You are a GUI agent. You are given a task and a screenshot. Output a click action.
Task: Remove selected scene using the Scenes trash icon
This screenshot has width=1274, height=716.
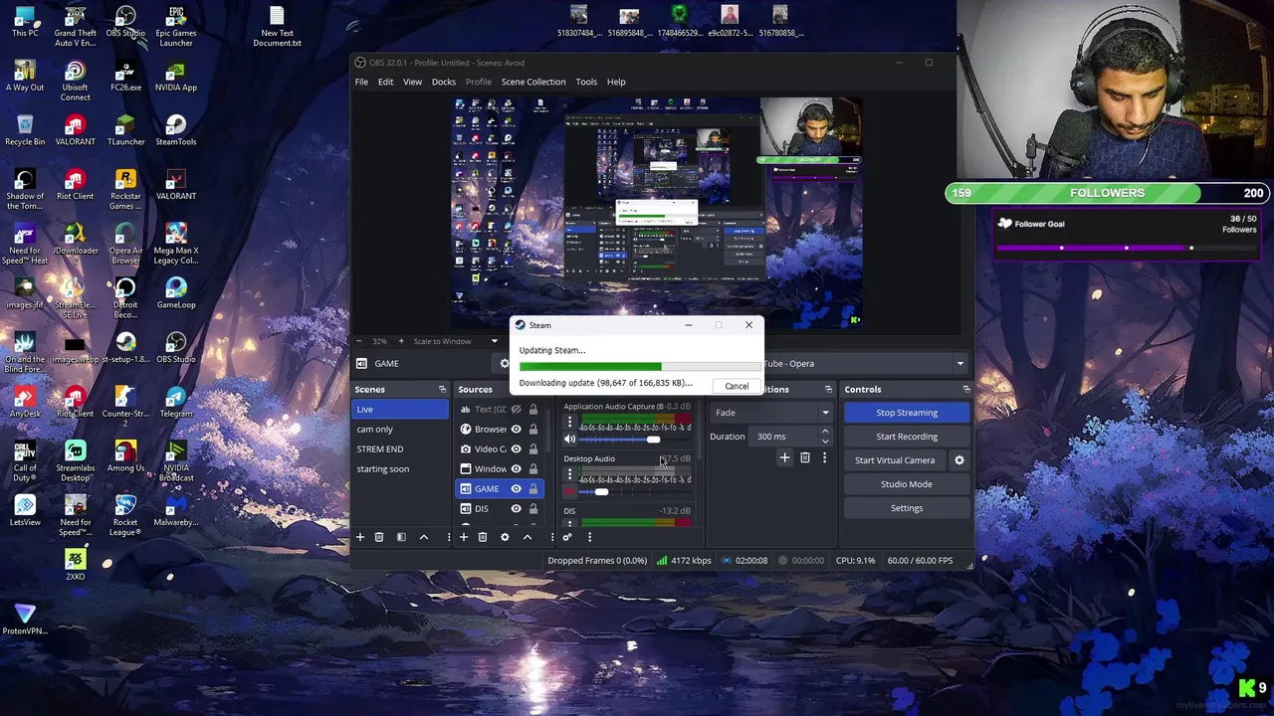379,537
